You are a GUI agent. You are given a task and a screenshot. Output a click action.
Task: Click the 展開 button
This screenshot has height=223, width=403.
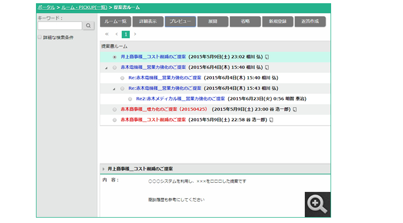[213, 21]
